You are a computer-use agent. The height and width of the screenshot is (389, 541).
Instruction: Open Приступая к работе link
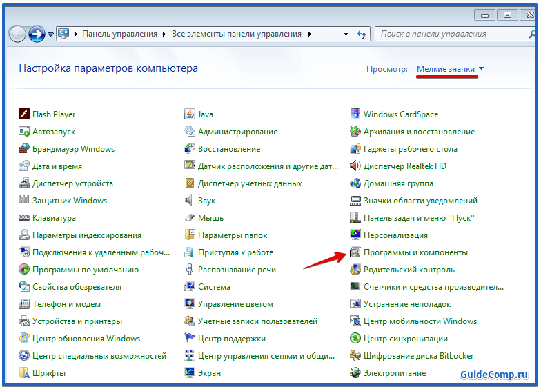(235, 252)
